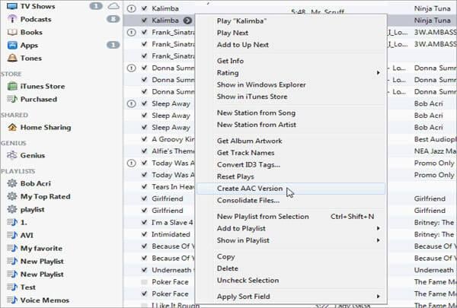Expand the Apply Sort Field submenu arrow
457x308 pixels.
pos(378,297)
